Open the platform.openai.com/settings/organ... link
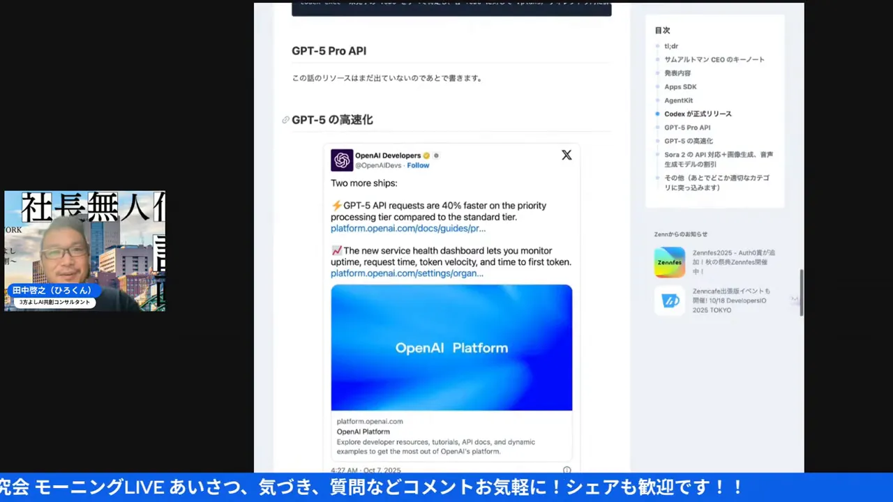 pyautogui.click(x=407, y=273)
